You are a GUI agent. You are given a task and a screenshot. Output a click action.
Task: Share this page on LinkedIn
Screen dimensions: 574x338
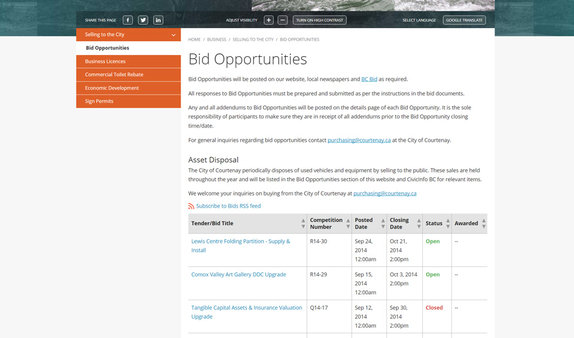tap(158, 20)
